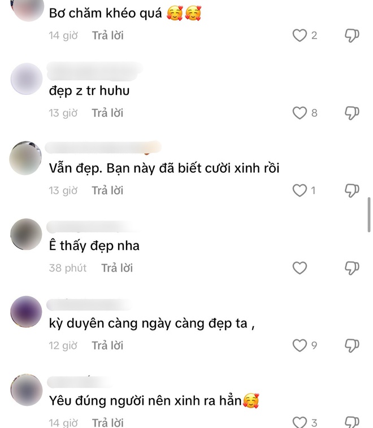Open avatar of 'kỳ duyên' commenter
This screenshot has width=373, height=428.
coord(26,312)
